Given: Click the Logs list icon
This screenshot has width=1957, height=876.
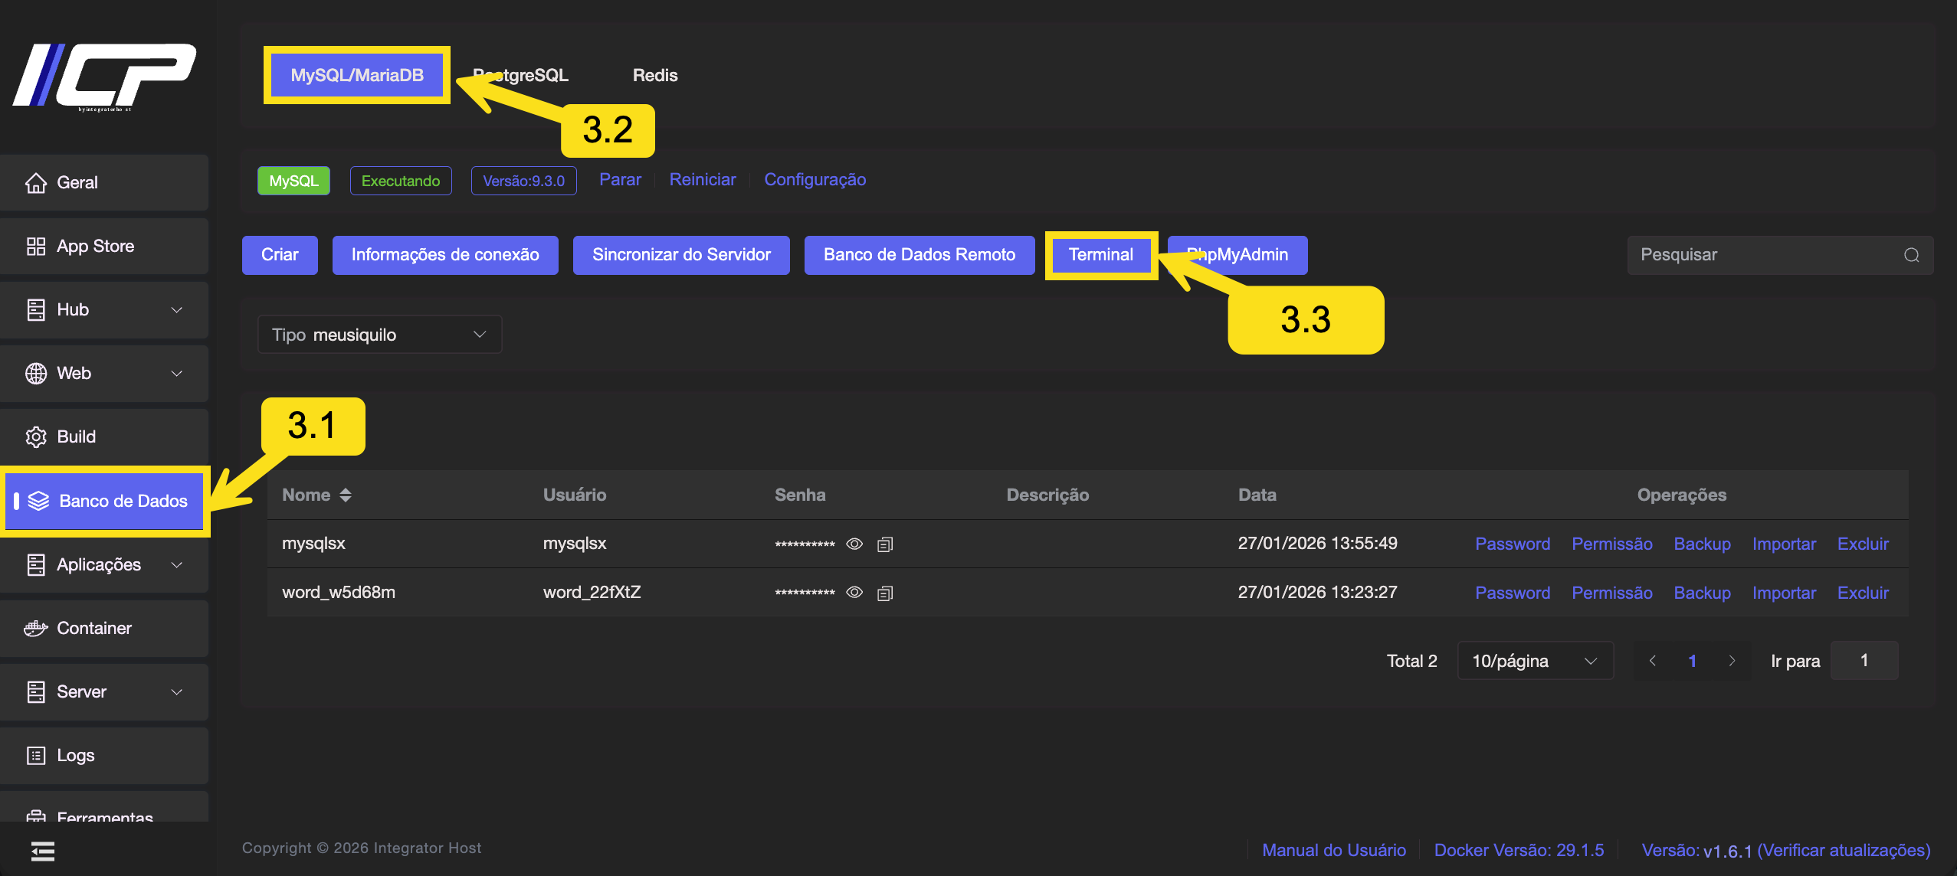Looking at the screenshot, I should (36, 756).
